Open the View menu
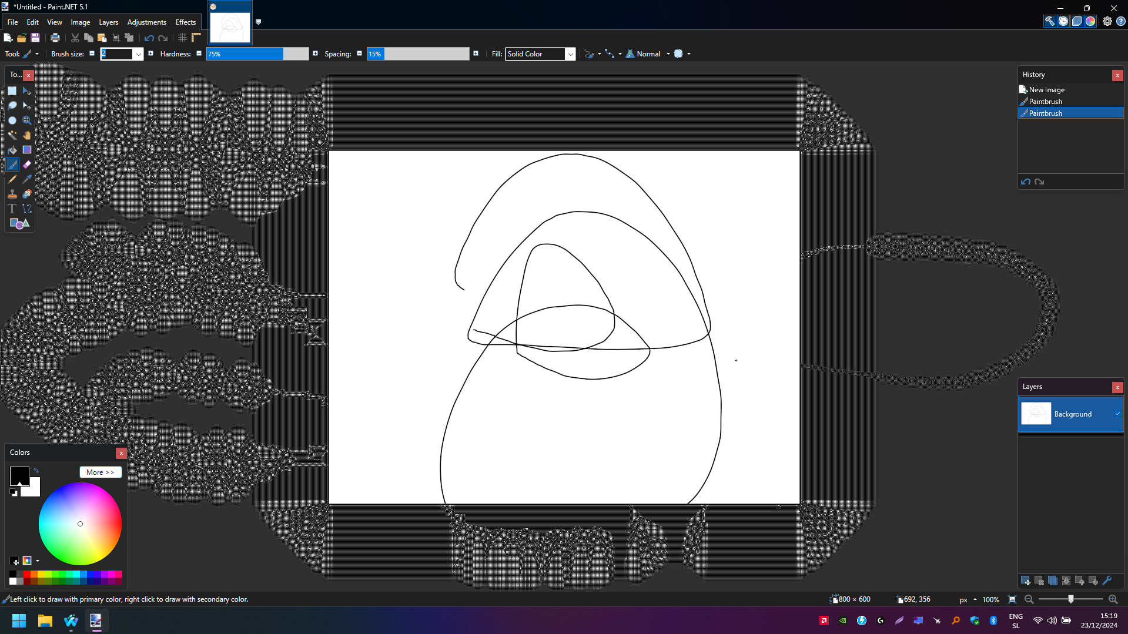This screenshot has height=634, width=1128. click(55, 22)
